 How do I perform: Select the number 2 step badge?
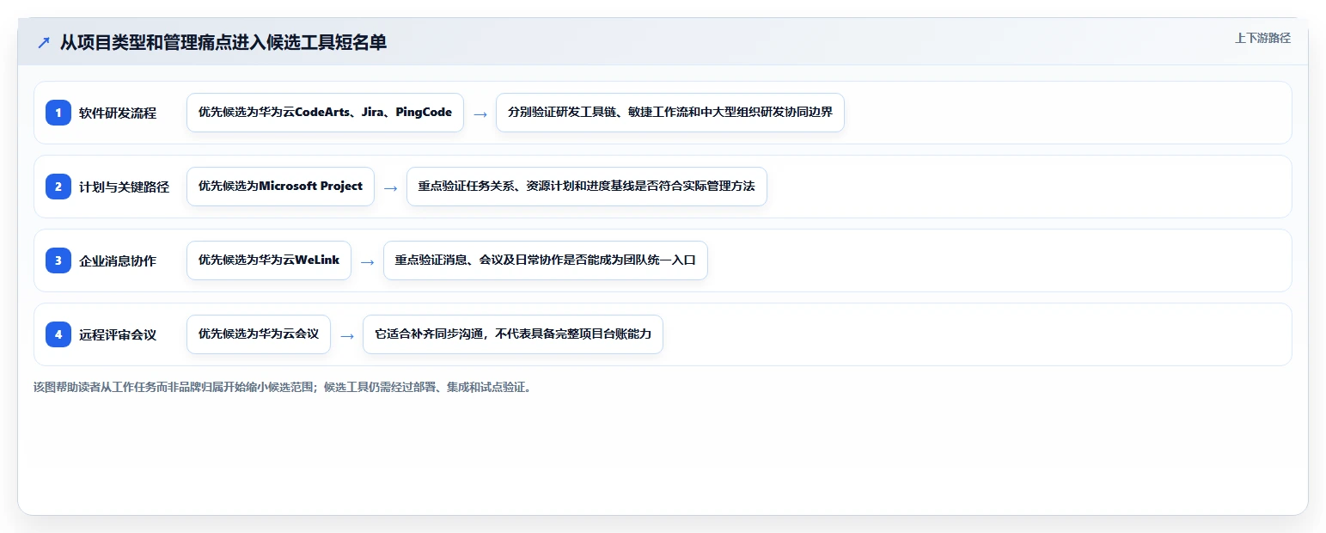[58, 187]
